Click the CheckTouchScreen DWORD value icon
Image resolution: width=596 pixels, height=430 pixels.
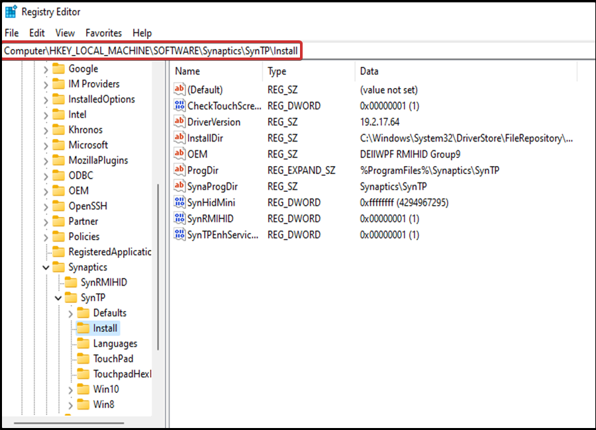click(179, 105)
